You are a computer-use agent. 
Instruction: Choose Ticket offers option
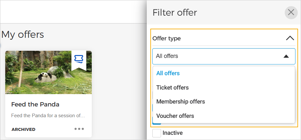pos(172,88)
